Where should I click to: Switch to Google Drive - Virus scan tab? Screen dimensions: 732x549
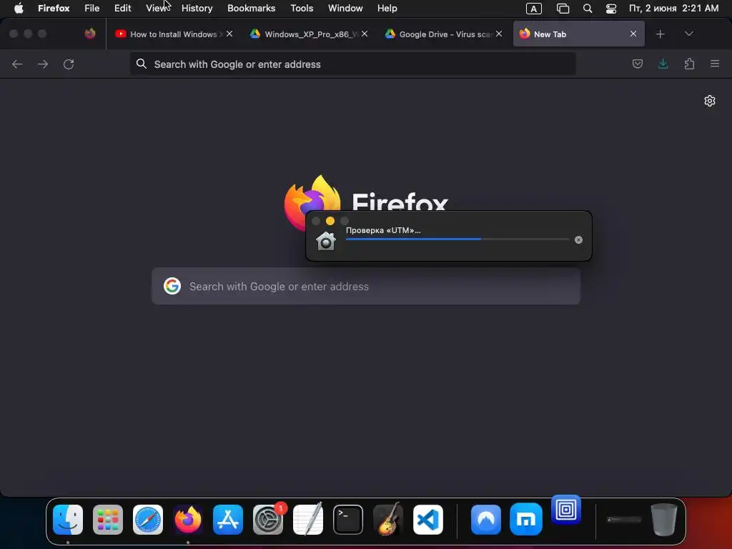(443, 34)
